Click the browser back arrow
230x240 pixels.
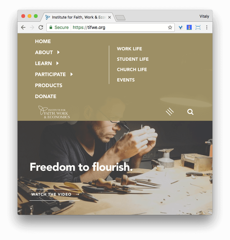pyautogui.click(x=23, y=27)
